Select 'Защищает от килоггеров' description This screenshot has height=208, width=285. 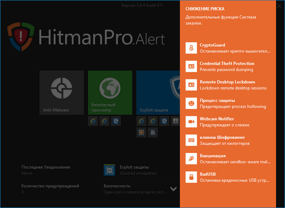224,143
